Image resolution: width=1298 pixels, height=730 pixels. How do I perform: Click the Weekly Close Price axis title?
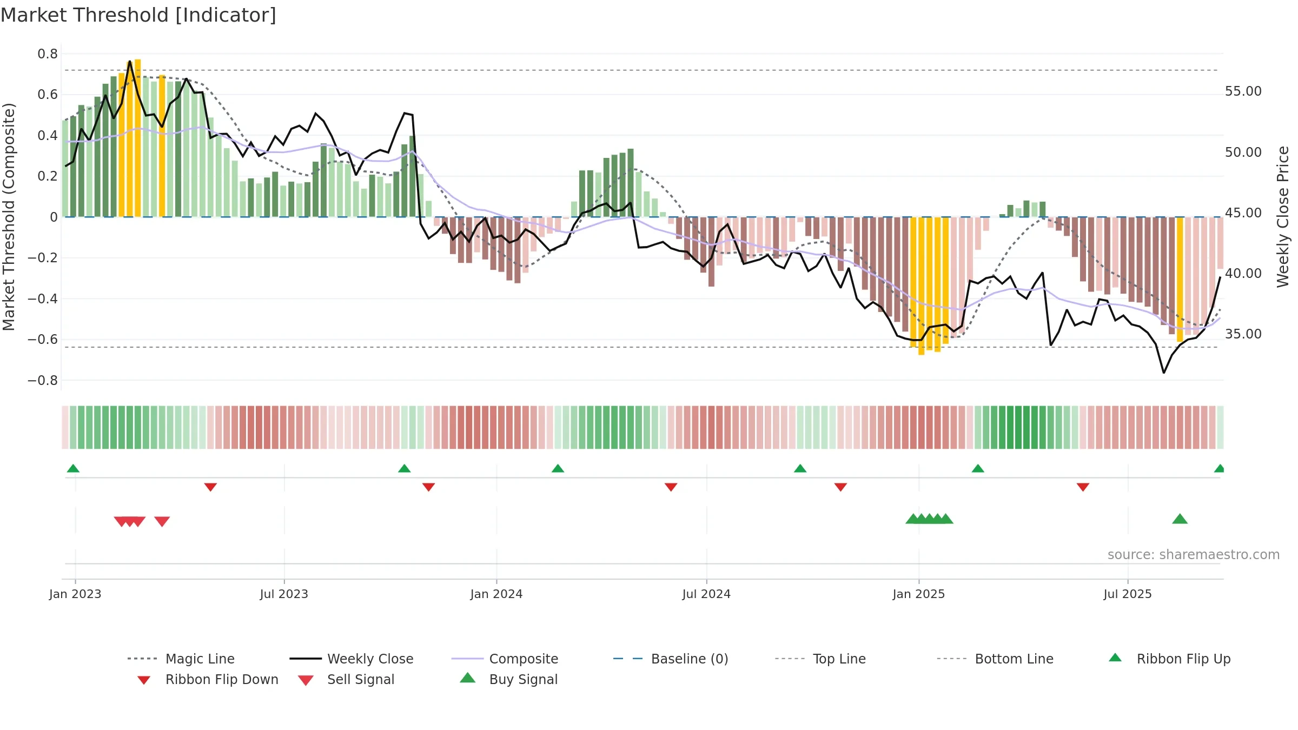pos(1283,217)
